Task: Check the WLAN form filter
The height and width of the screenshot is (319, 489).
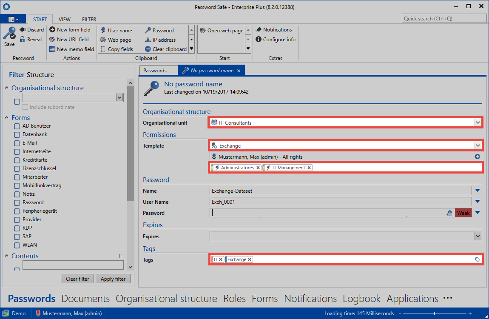Action: pos(17,245)
